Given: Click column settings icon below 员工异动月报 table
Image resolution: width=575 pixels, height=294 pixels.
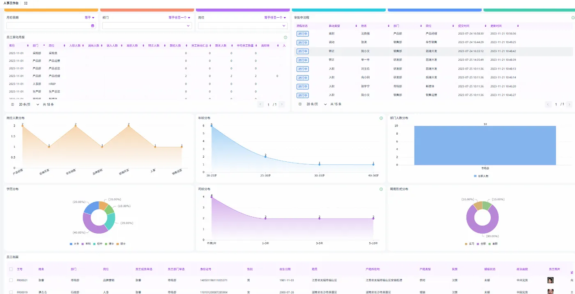Looking at the screenshot, I should tap(12, 104).
